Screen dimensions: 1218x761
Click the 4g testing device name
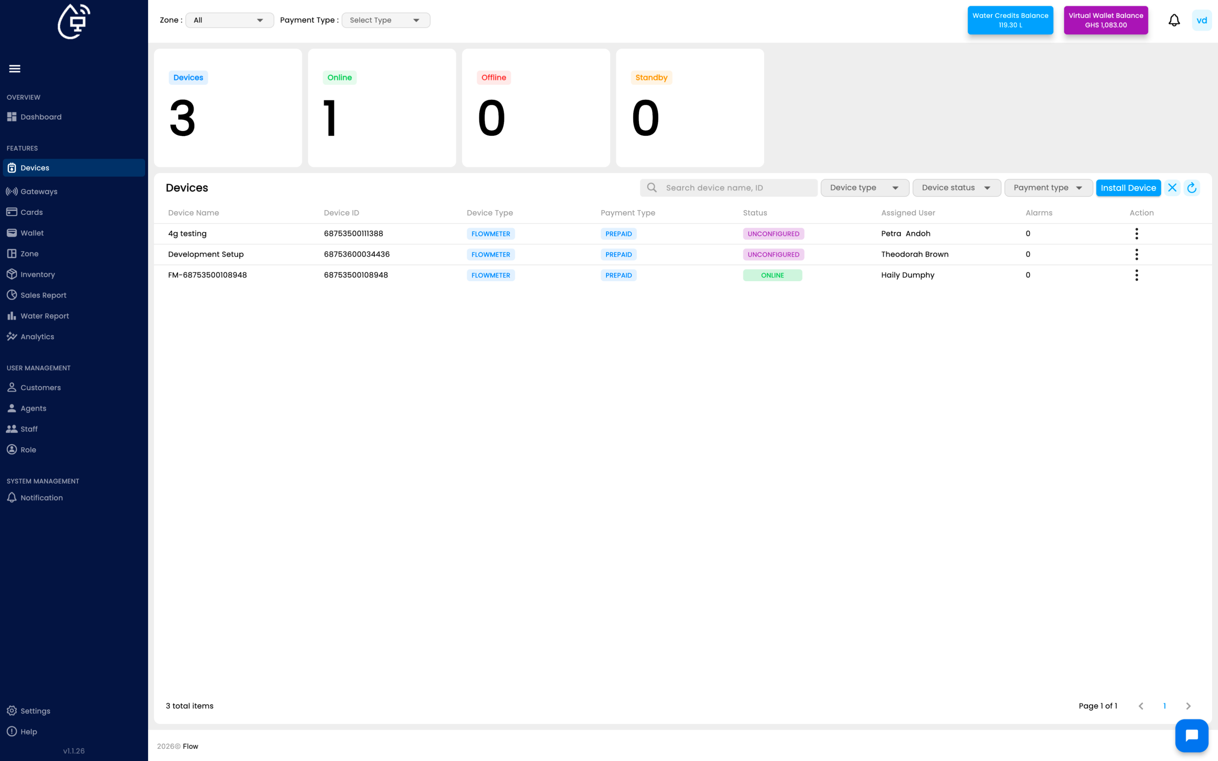(x=187, y=233)
